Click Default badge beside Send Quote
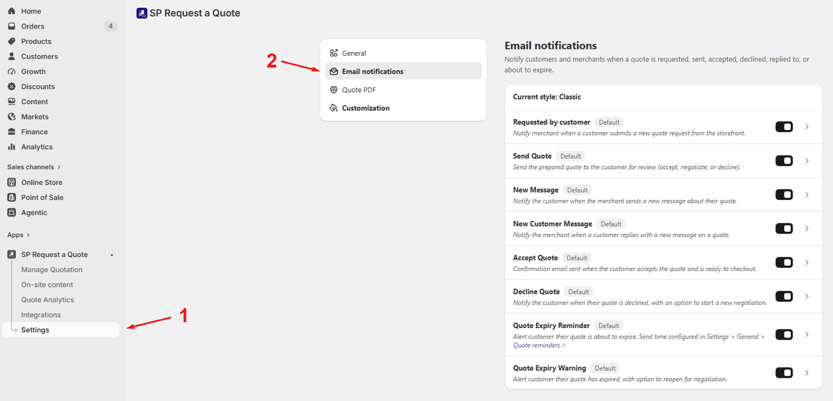 (570, 156)
